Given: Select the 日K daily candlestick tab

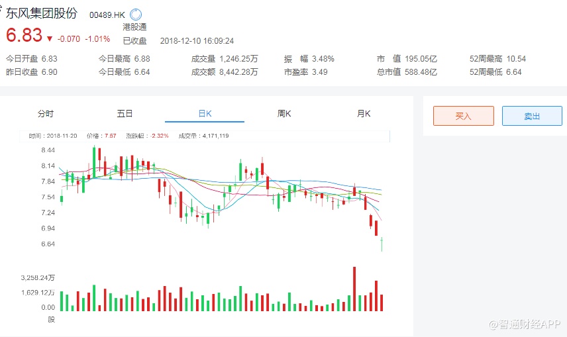Looking at the screenshot, I should 205,114.
